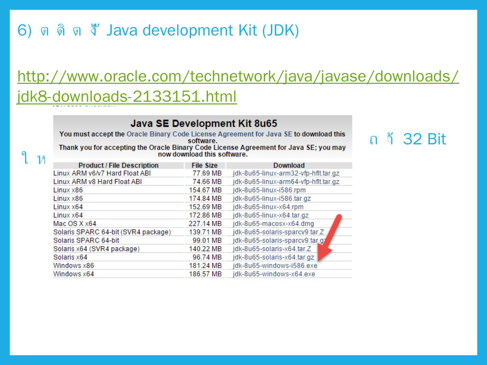The width and height of the screenshot is (487, 365).
Task: Click the 'Product / File Description' column header
Action: pos(118,165)
